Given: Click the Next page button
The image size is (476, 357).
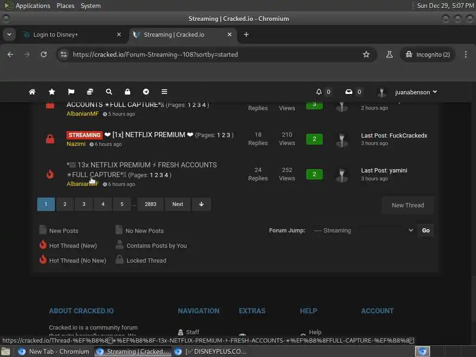Looking at the screenshot, I should (178, 204).
